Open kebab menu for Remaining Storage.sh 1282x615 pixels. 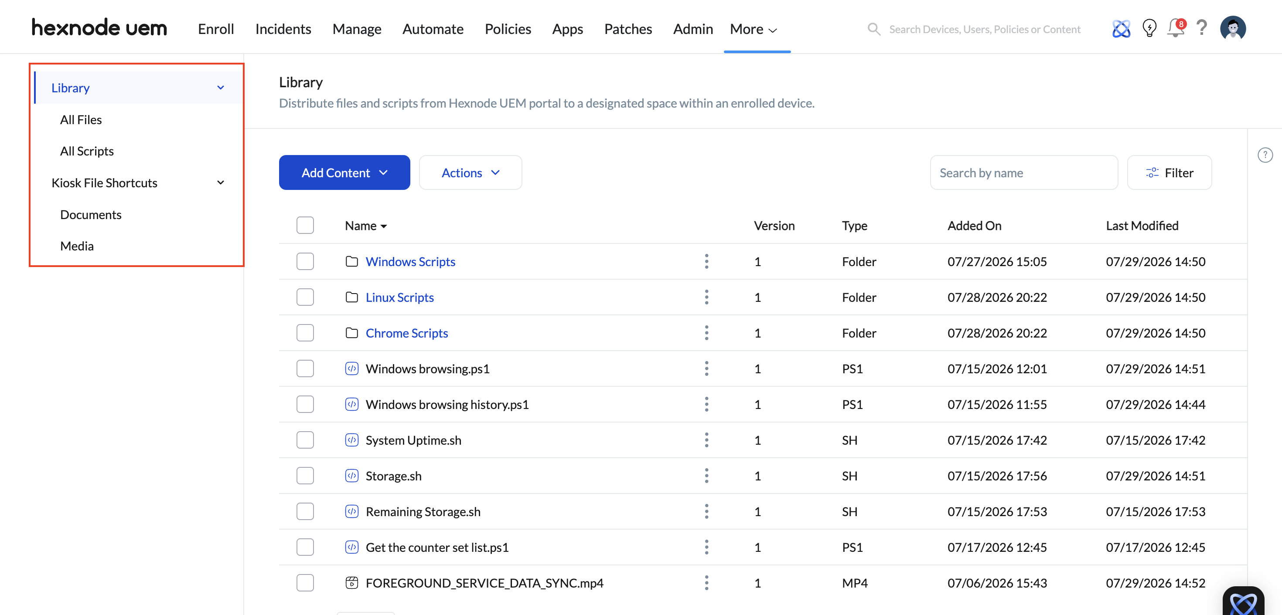pyautogui.click(x=706, y=512)
